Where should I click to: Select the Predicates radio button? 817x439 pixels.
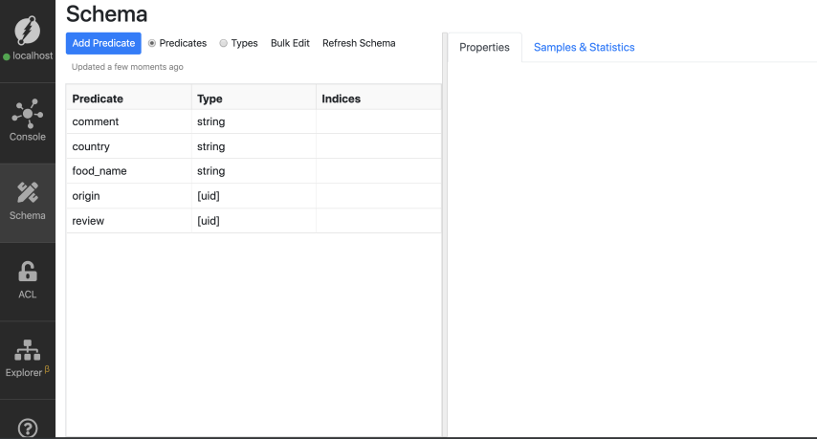coord(152,43)
